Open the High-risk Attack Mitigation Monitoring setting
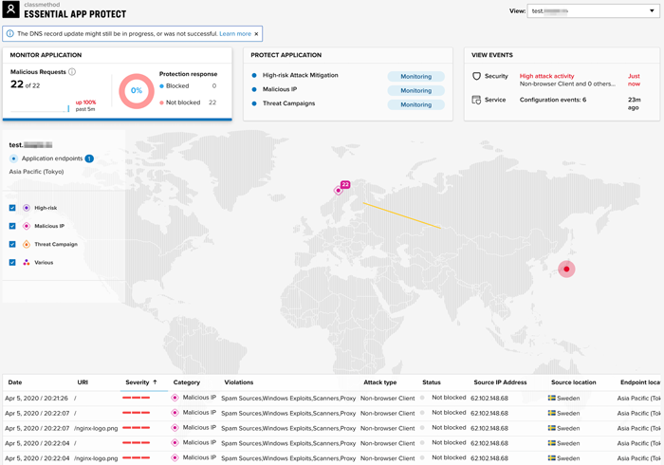 point(415,76)
